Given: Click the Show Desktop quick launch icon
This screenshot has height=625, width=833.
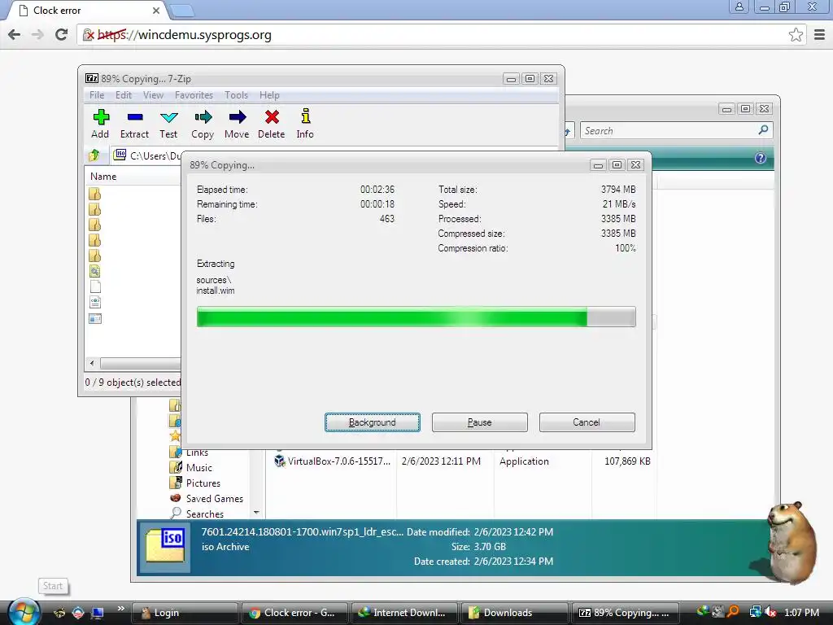Looking at the screenshot, I should coord(98,613).
